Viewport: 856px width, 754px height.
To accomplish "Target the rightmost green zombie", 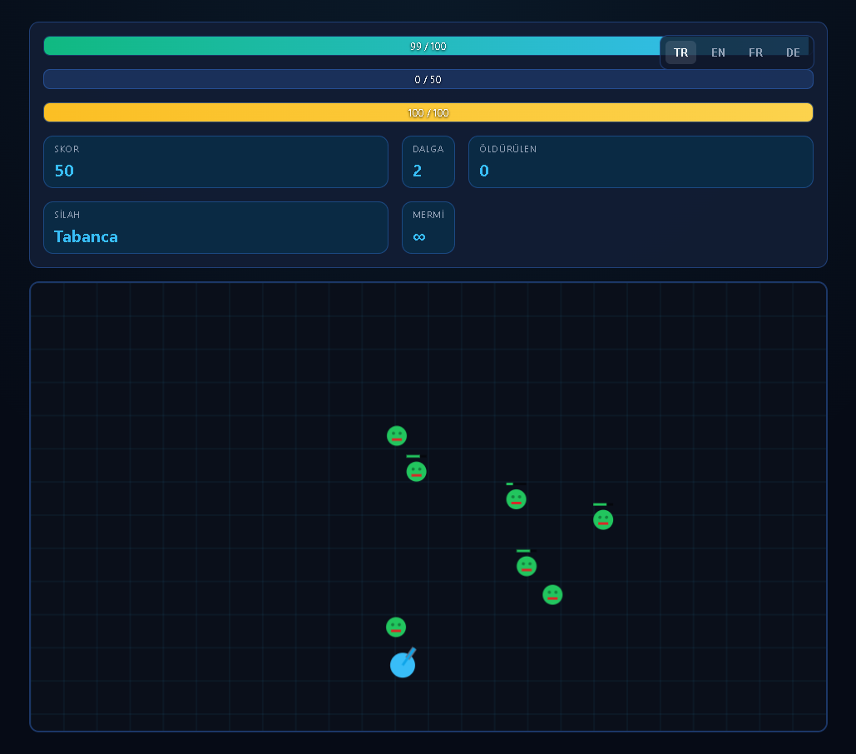I will click(x=603, y=520).
